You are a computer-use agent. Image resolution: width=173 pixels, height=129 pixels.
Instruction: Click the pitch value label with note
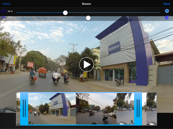point(10,17)
